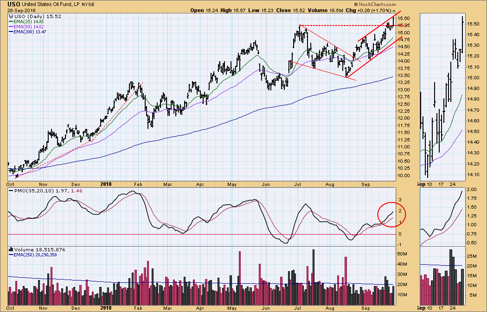Click the green up-triangle after the Chg value
This screenshot has height=312, width=487.
coord(394,10)
